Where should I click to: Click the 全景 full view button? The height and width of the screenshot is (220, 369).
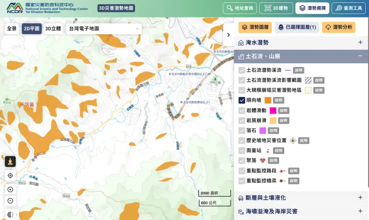pos(12,28)
